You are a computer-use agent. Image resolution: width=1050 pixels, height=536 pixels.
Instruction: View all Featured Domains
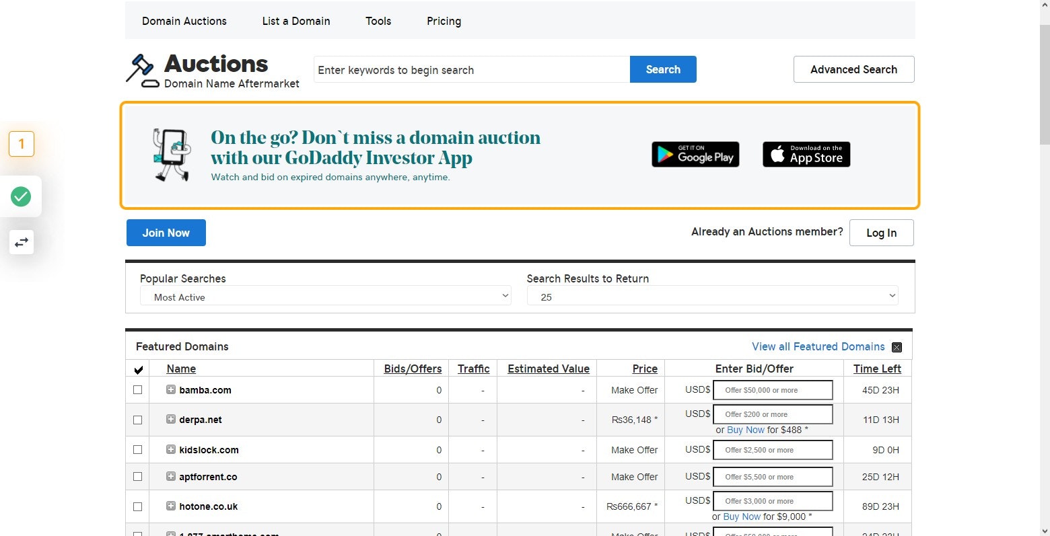click(818, 346)
